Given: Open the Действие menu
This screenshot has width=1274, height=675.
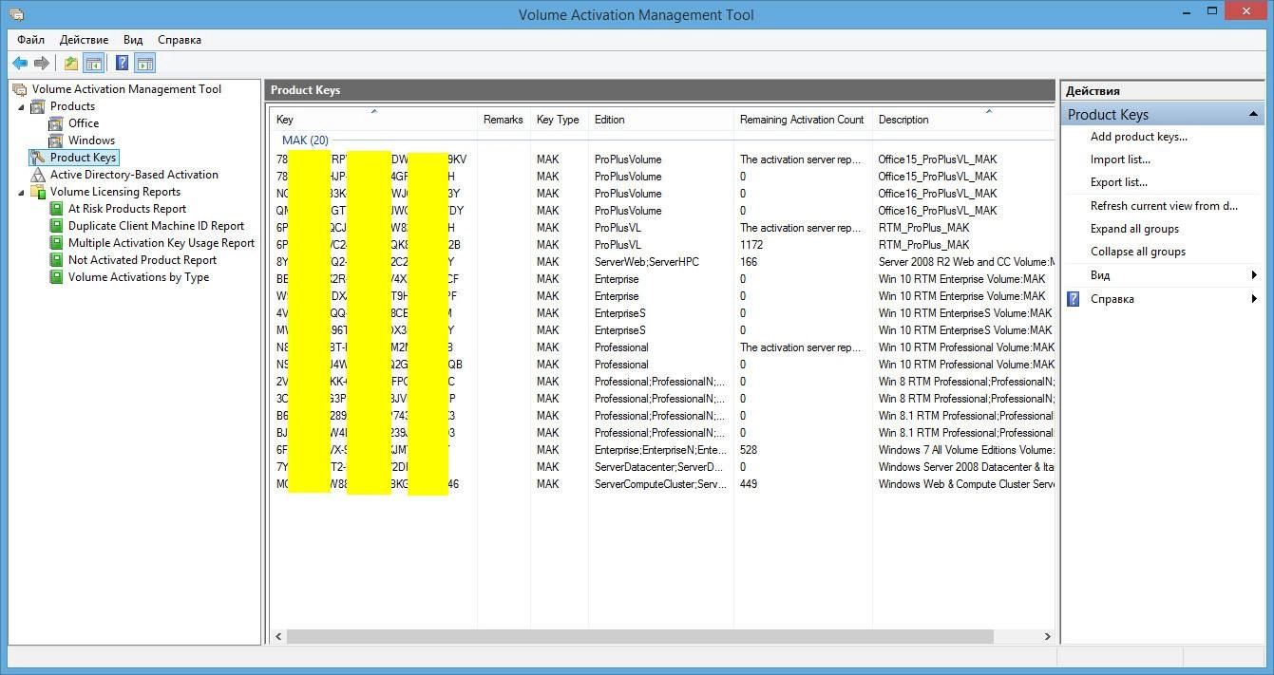Looking at the screenshot, I should pyautogui.click(x=84, y=40).
